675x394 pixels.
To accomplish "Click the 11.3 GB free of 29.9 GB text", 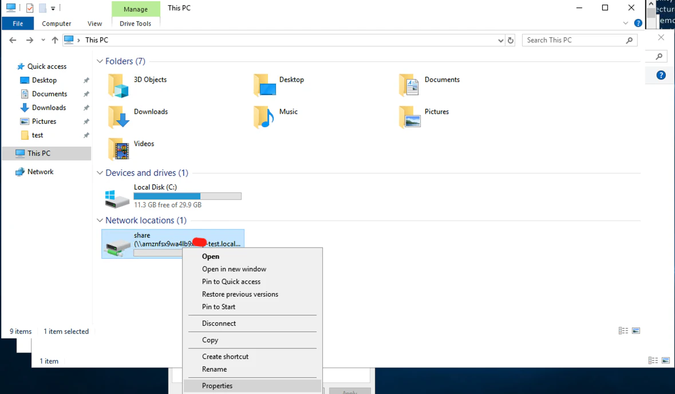I will coord(167,205).
